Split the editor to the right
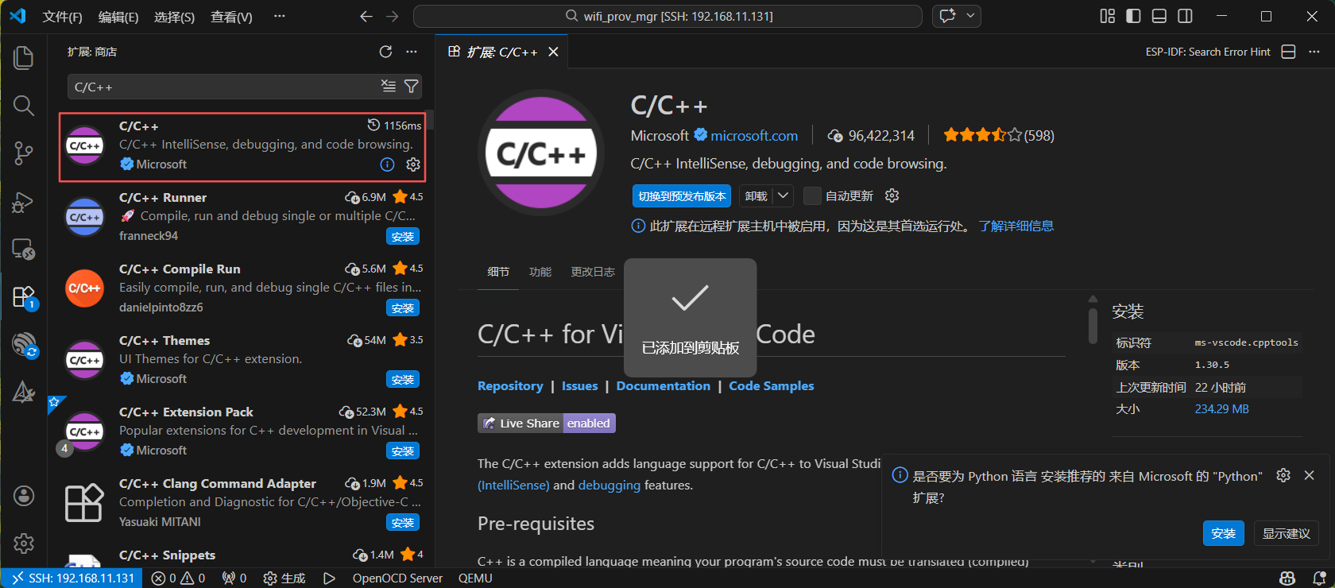This screenshot has width=1335, height=588. pos(1289,52)
